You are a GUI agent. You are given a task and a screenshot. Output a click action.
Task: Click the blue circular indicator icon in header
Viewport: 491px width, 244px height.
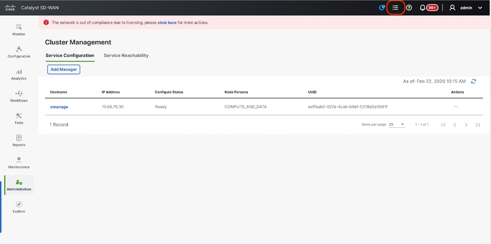382,8
